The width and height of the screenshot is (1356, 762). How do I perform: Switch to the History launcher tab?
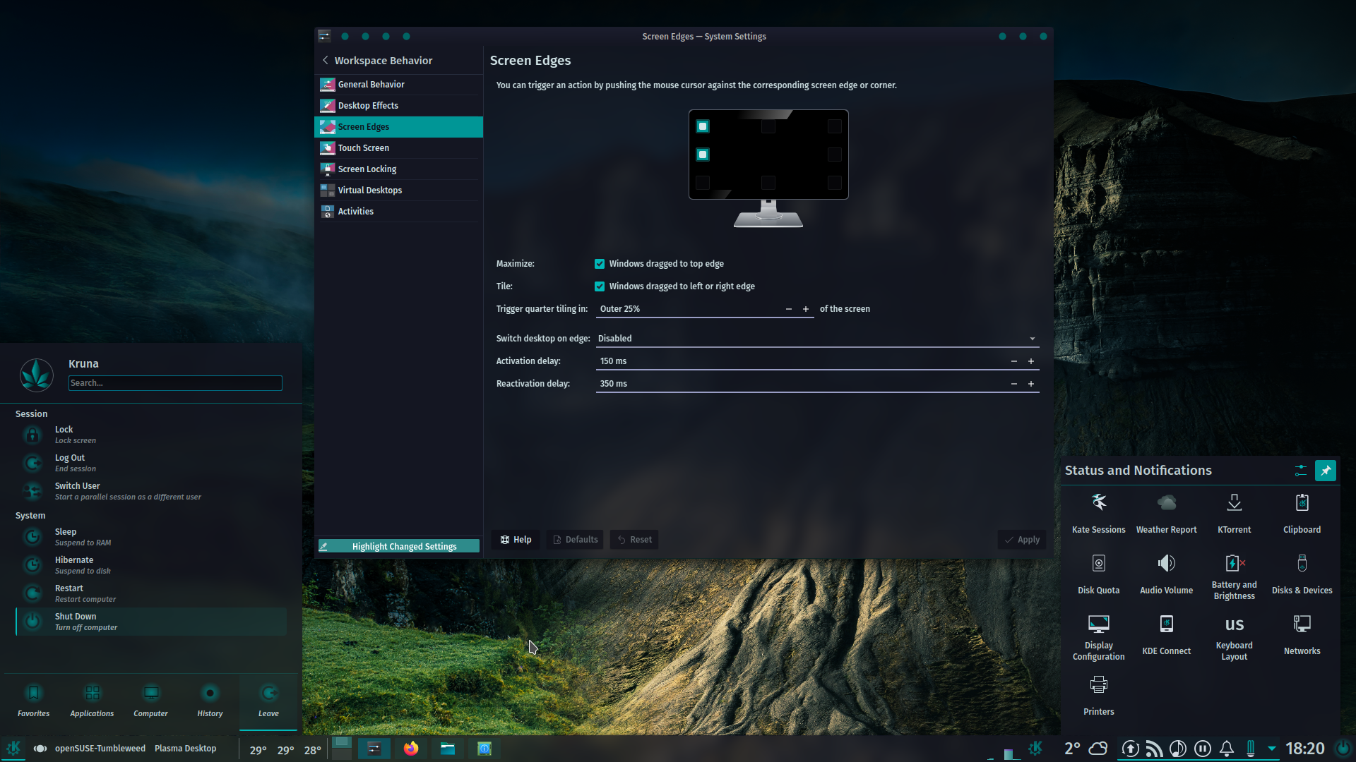[210, 701]
